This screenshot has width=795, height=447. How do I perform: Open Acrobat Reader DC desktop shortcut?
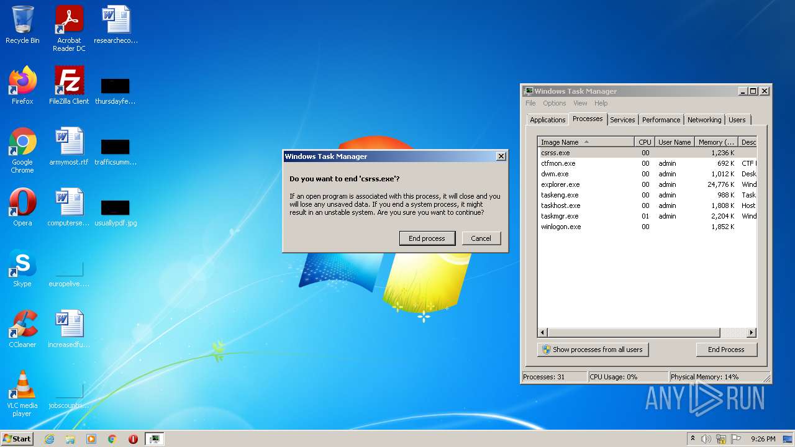click(x=69, y=29)
